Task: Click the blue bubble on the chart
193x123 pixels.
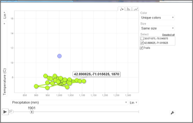Action: 59,56
